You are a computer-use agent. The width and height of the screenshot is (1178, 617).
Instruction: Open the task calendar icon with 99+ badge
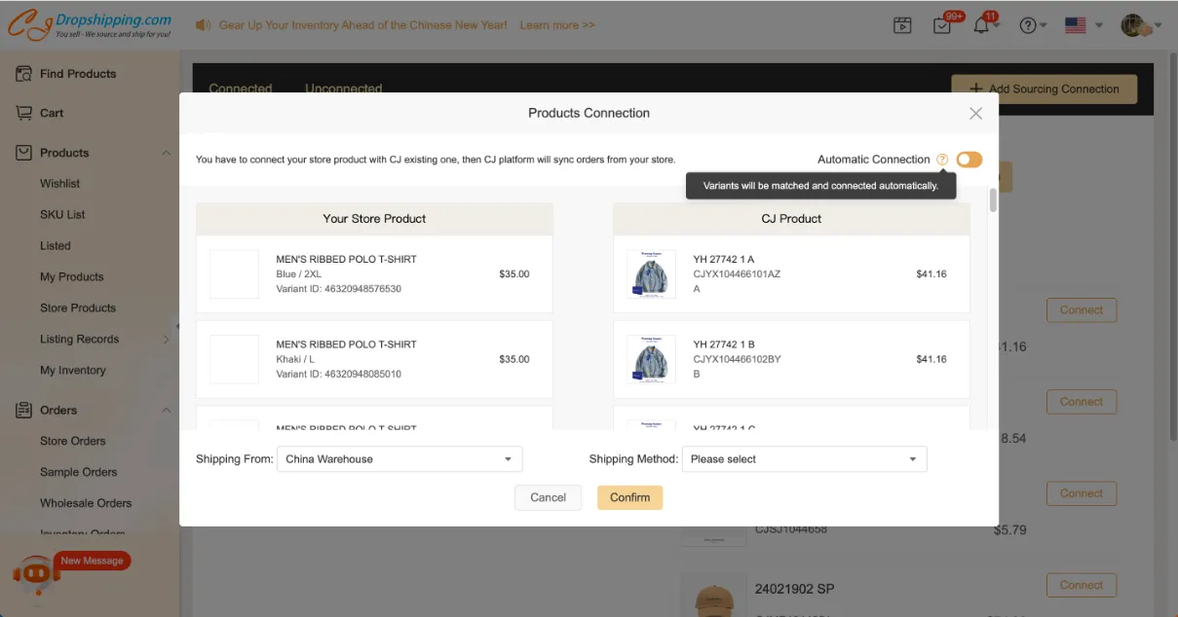[942, 26]
